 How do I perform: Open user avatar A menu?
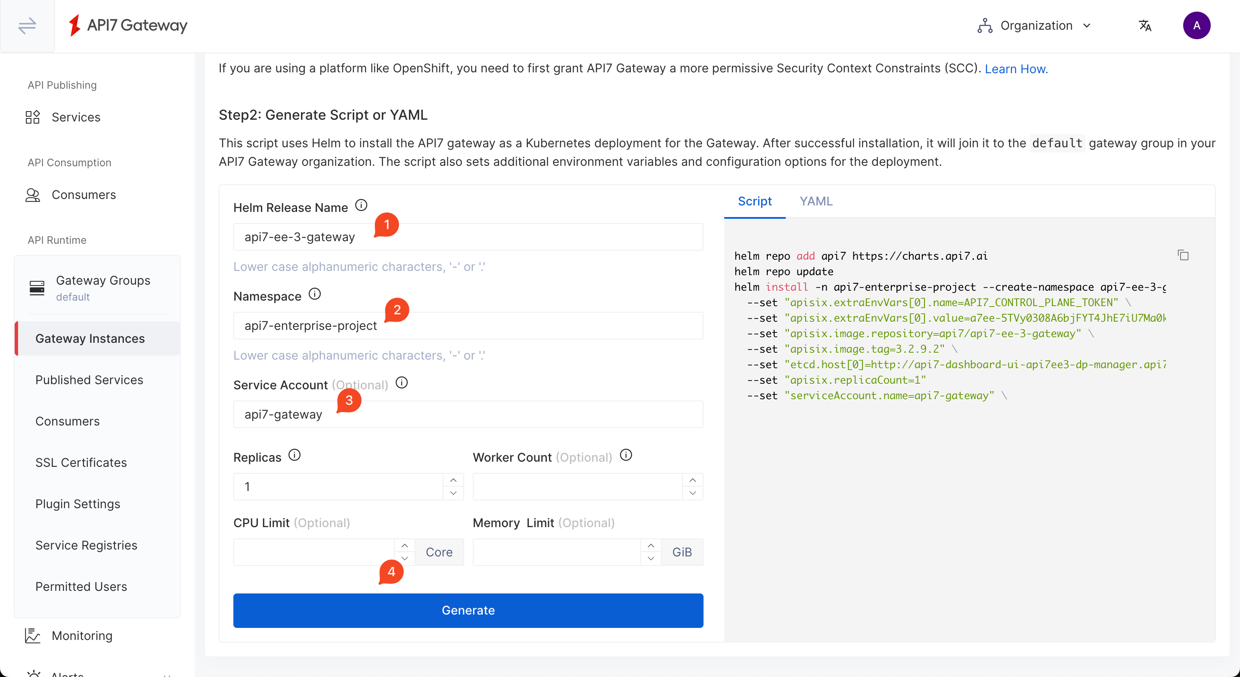pyautogui.click(x=1196, y=25)
